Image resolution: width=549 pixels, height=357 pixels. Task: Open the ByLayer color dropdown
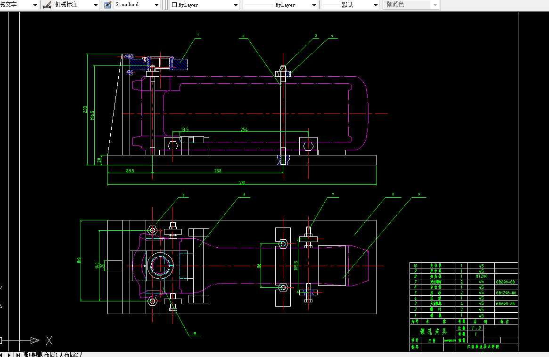(236, 5)
